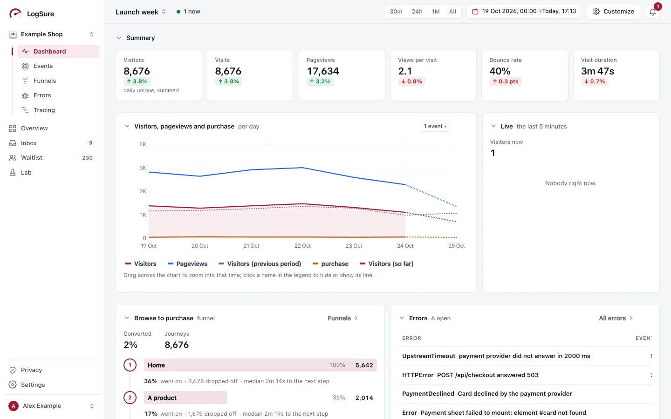Toggle the Pageviews legend series
Image resolution: width=671 pixels, height=419 pixels.
[187, 264]
